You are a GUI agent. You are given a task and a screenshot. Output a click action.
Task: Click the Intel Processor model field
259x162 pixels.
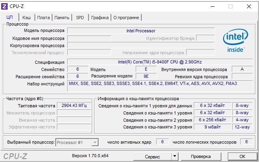[x=141, y=31]
